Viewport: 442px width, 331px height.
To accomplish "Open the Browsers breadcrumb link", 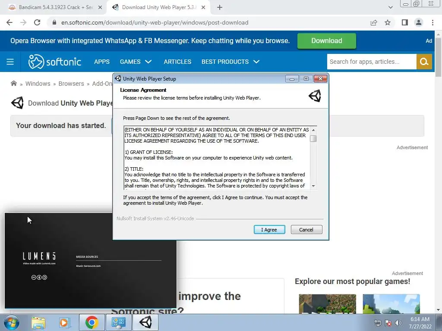I will pyautogui.click(x=71, y=84).
